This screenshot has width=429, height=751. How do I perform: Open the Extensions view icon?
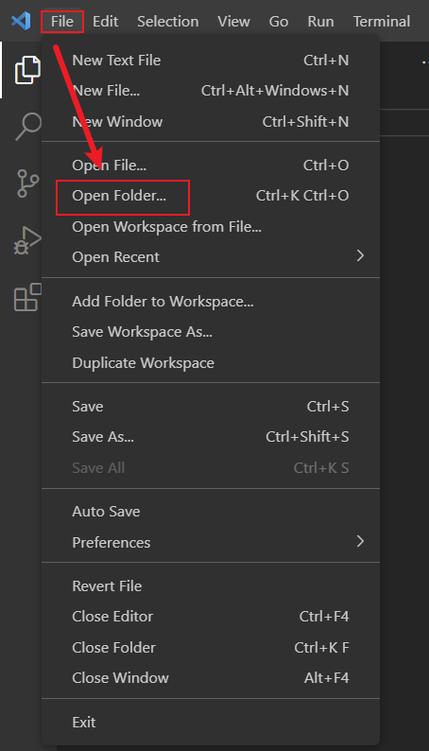(x=27, y=297)
